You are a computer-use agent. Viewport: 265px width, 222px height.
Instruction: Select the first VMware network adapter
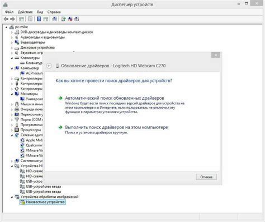pyautogui.click(x=34, y=150)
